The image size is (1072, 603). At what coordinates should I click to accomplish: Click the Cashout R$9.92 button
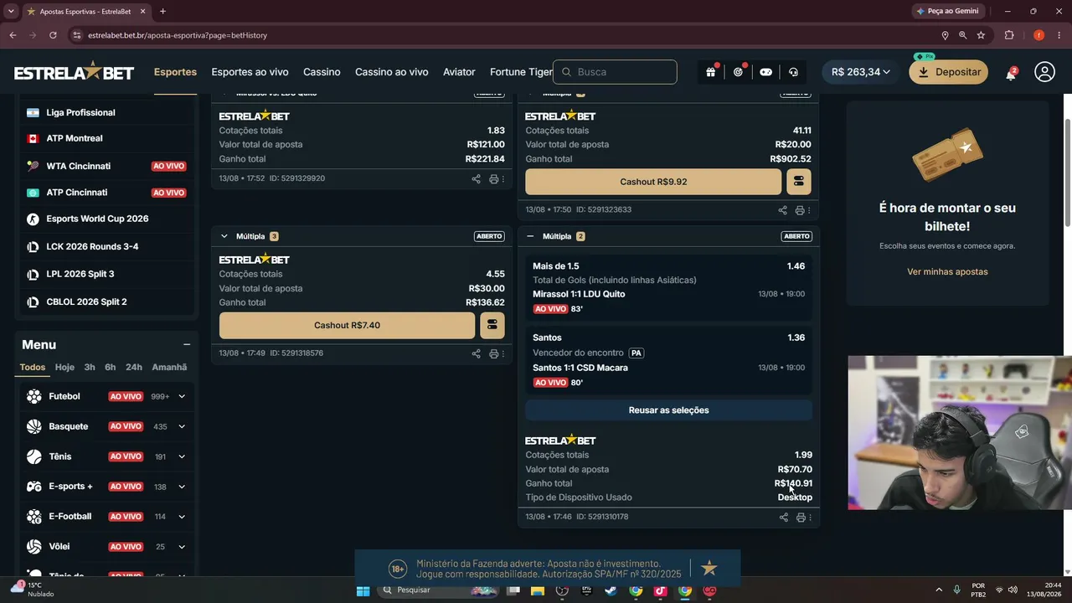[x=653, y=182]
